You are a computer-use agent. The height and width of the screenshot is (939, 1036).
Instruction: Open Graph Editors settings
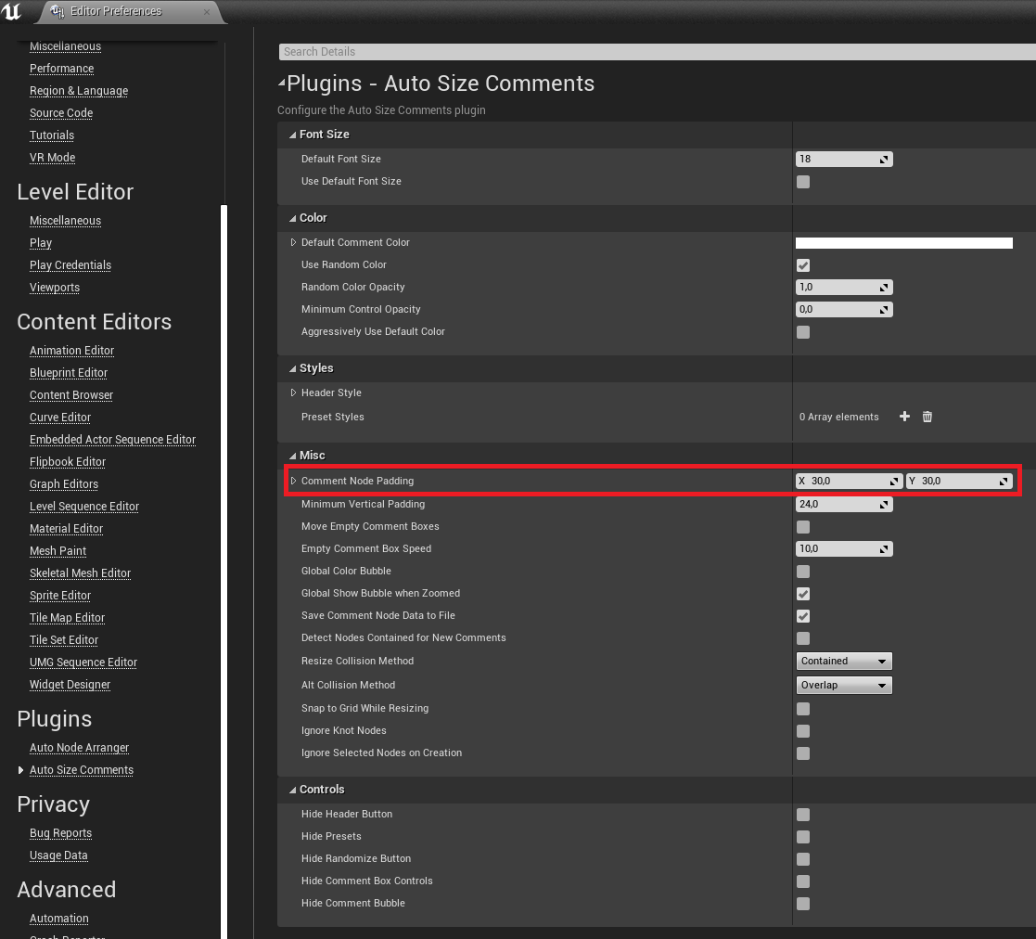(x=64, y=484)
